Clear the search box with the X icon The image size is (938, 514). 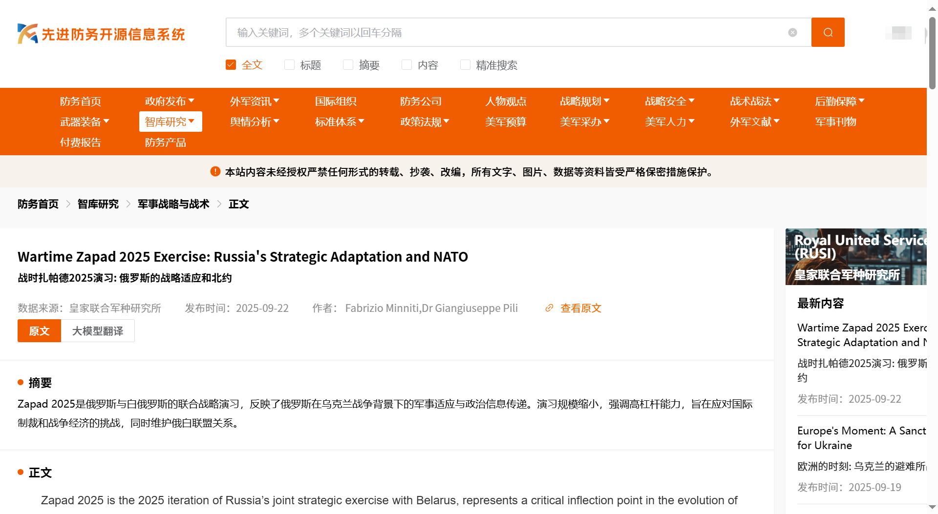tap(792, 32)
